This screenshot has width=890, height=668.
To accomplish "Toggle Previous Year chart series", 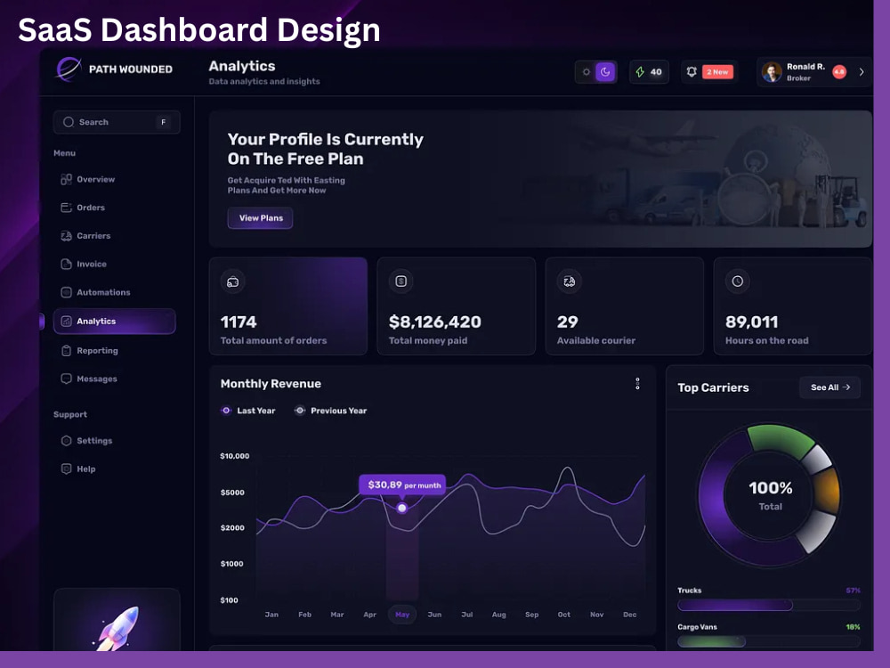I will [x=331, y=411].
